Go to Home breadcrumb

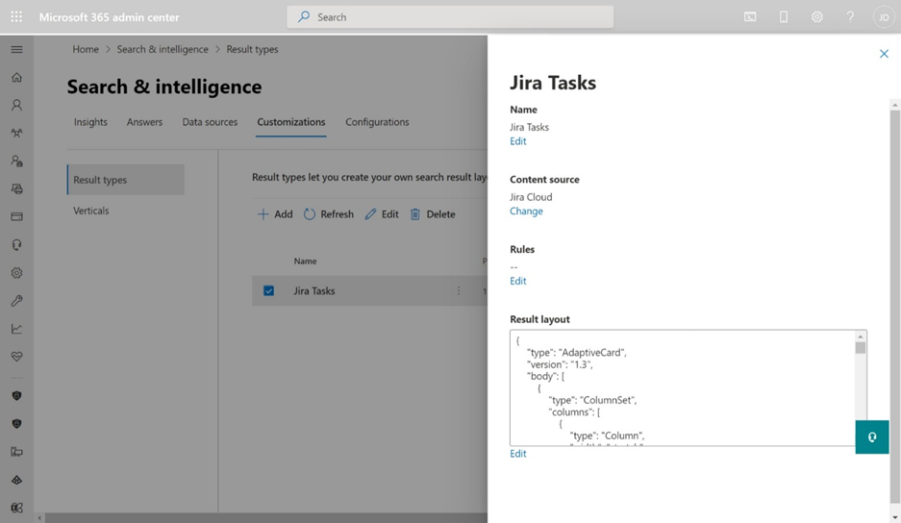coord(86,49)
